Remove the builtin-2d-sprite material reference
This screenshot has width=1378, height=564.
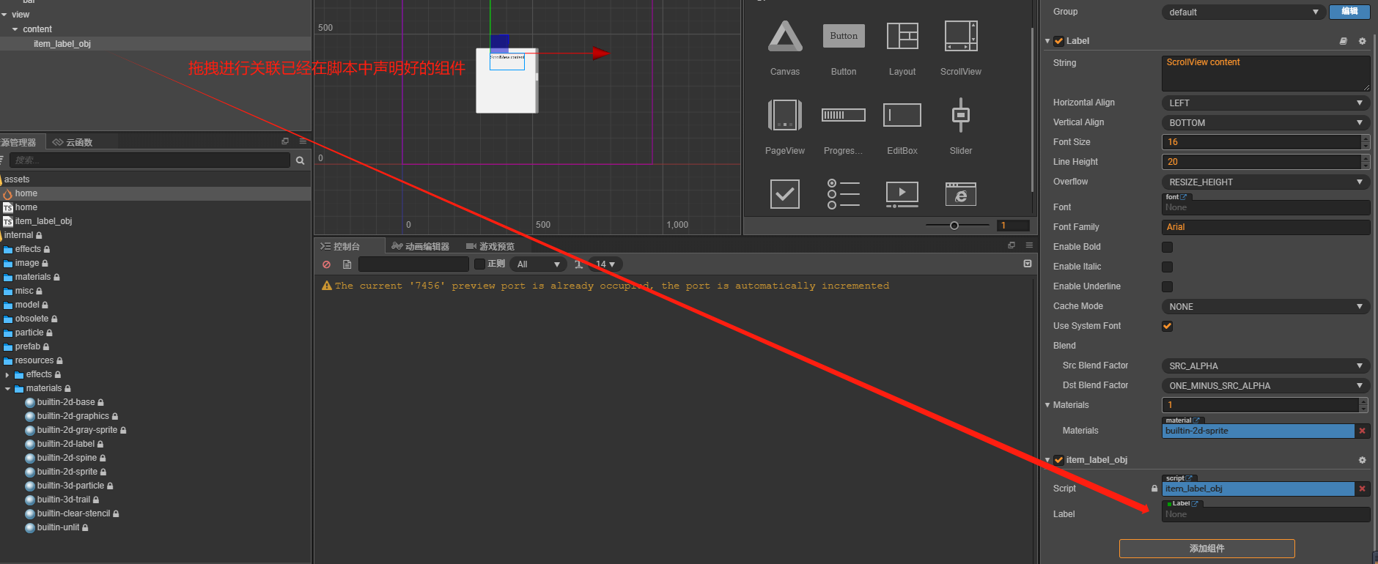(1363, 431)
